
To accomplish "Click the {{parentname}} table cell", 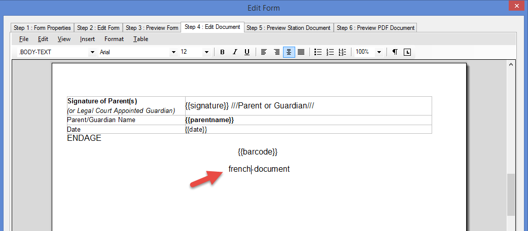I will [x=308, y=120].
